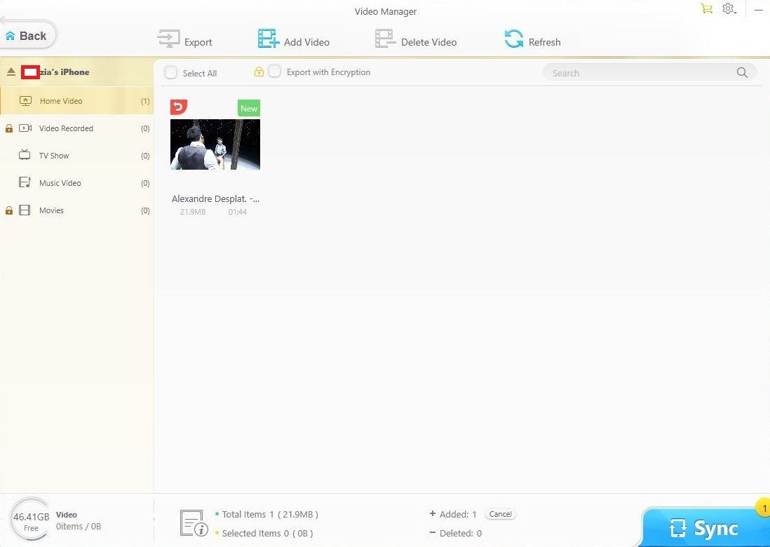Click the lock icon beside Movies

9,210
